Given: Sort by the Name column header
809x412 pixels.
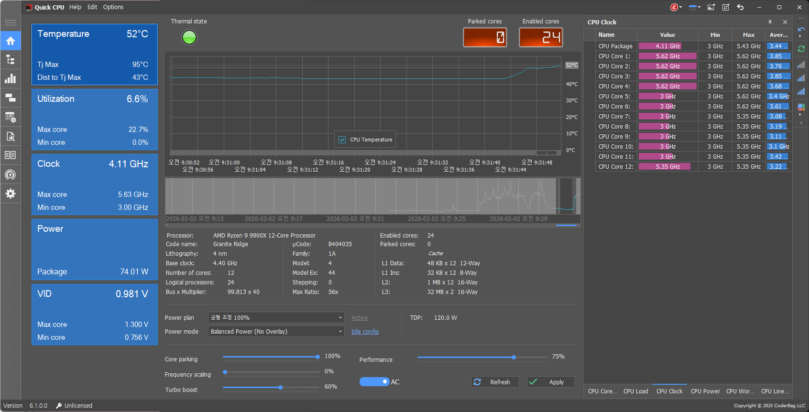Looking at the screenshot, I should (x=616, y=35).
